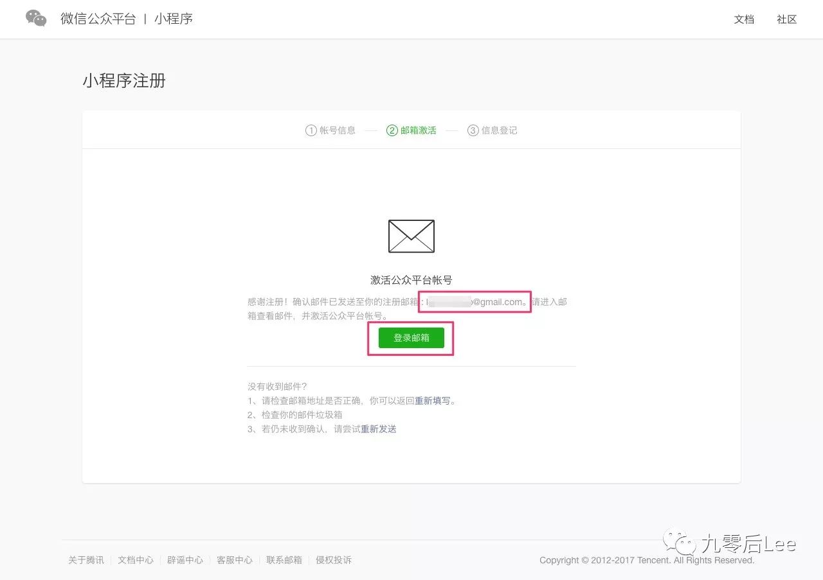Viewport: 823px width, 580px height.
Task: Click the 重新发送 link
Action: pyautogui.click(x=378, y=429)
